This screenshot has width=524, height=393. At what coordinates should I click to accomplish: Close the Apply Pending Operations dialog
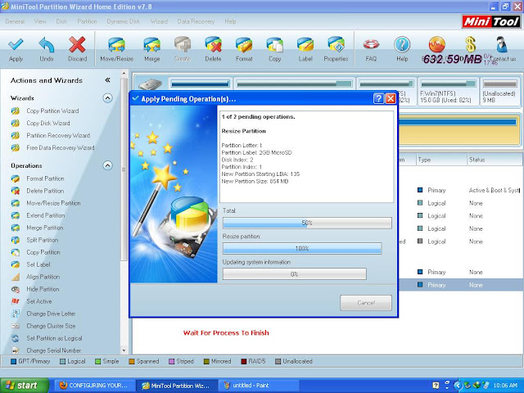(x=391, y=98)
